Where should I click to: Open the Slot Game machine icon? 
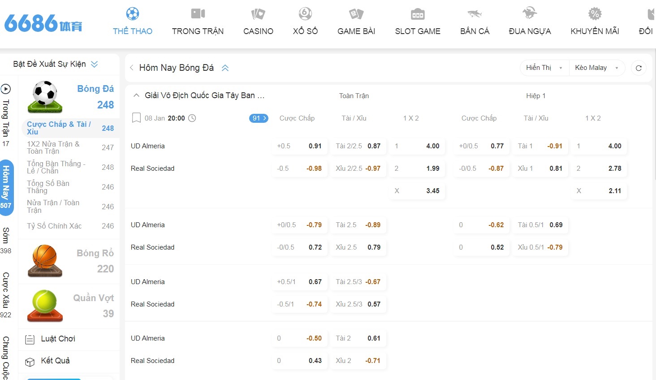pos(418,14)
